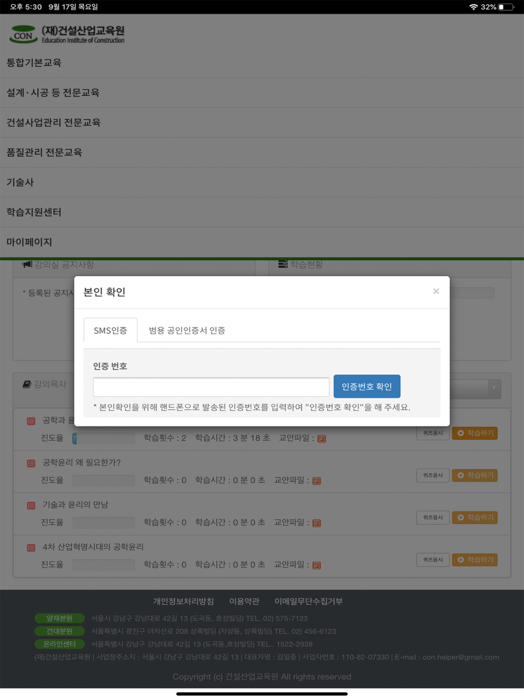Click progress bar of 4차 산업혁명시대의 공학윤리
The width and height of the screenshot is (524, 700).
(103, 565)
